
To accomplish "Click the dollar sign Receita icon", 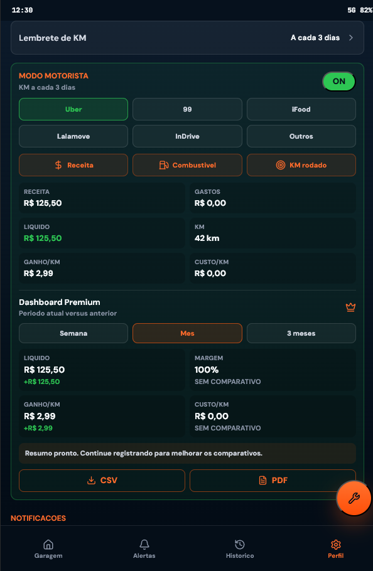I will pyautogui.click(x=58, y=165).
